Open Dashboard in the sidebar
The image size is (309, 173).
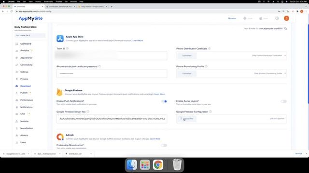(26, 44)
